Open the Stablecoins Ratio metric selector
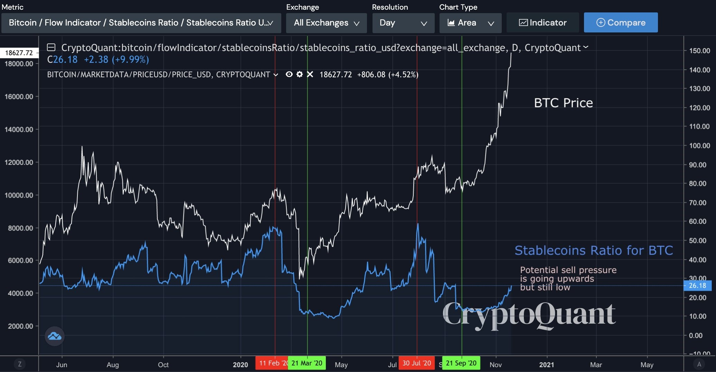The height and width of the screenshot is (372, 716). (141, 23)
